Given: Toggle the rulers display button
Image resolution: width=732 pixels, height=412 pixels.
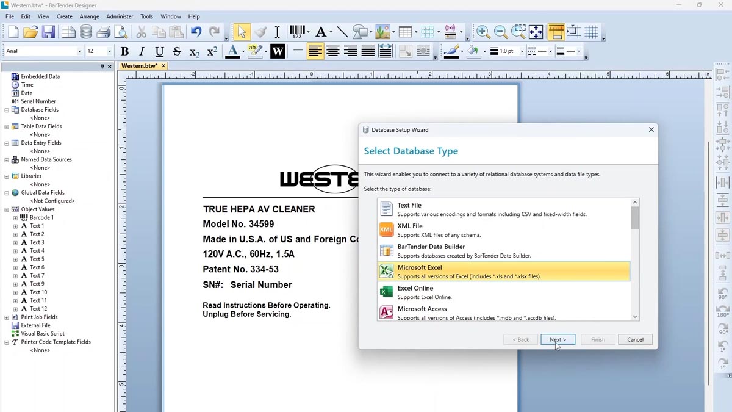Looking at the screenshot, I should [556, 32].
